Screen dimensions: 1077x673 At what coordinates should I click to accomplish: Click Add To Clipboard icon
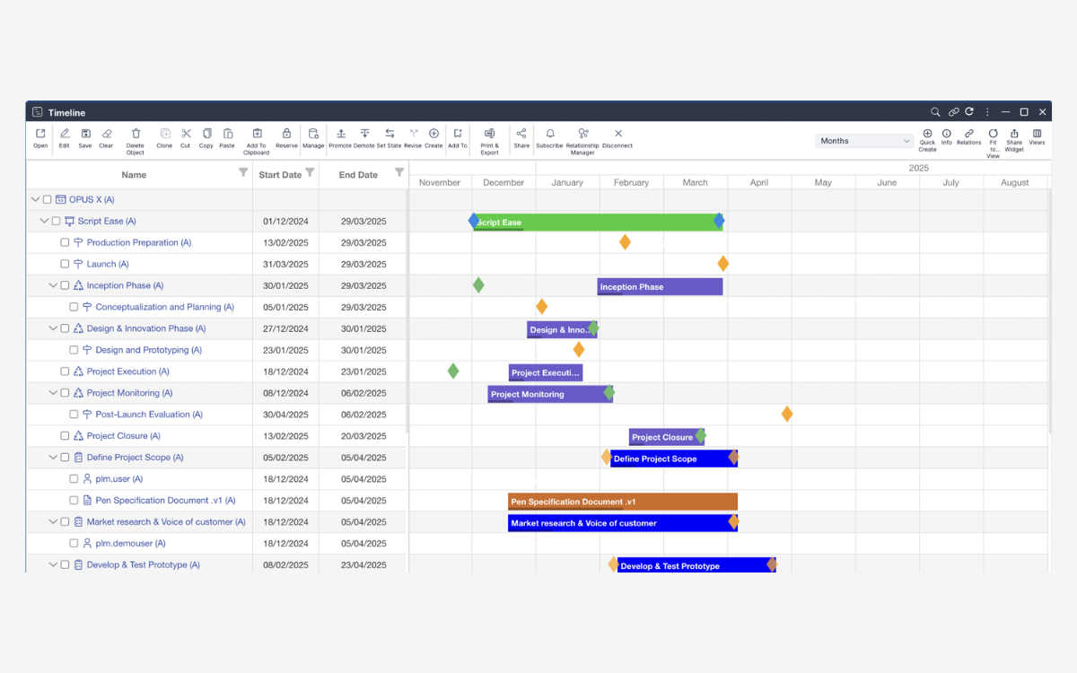[257, 134]
